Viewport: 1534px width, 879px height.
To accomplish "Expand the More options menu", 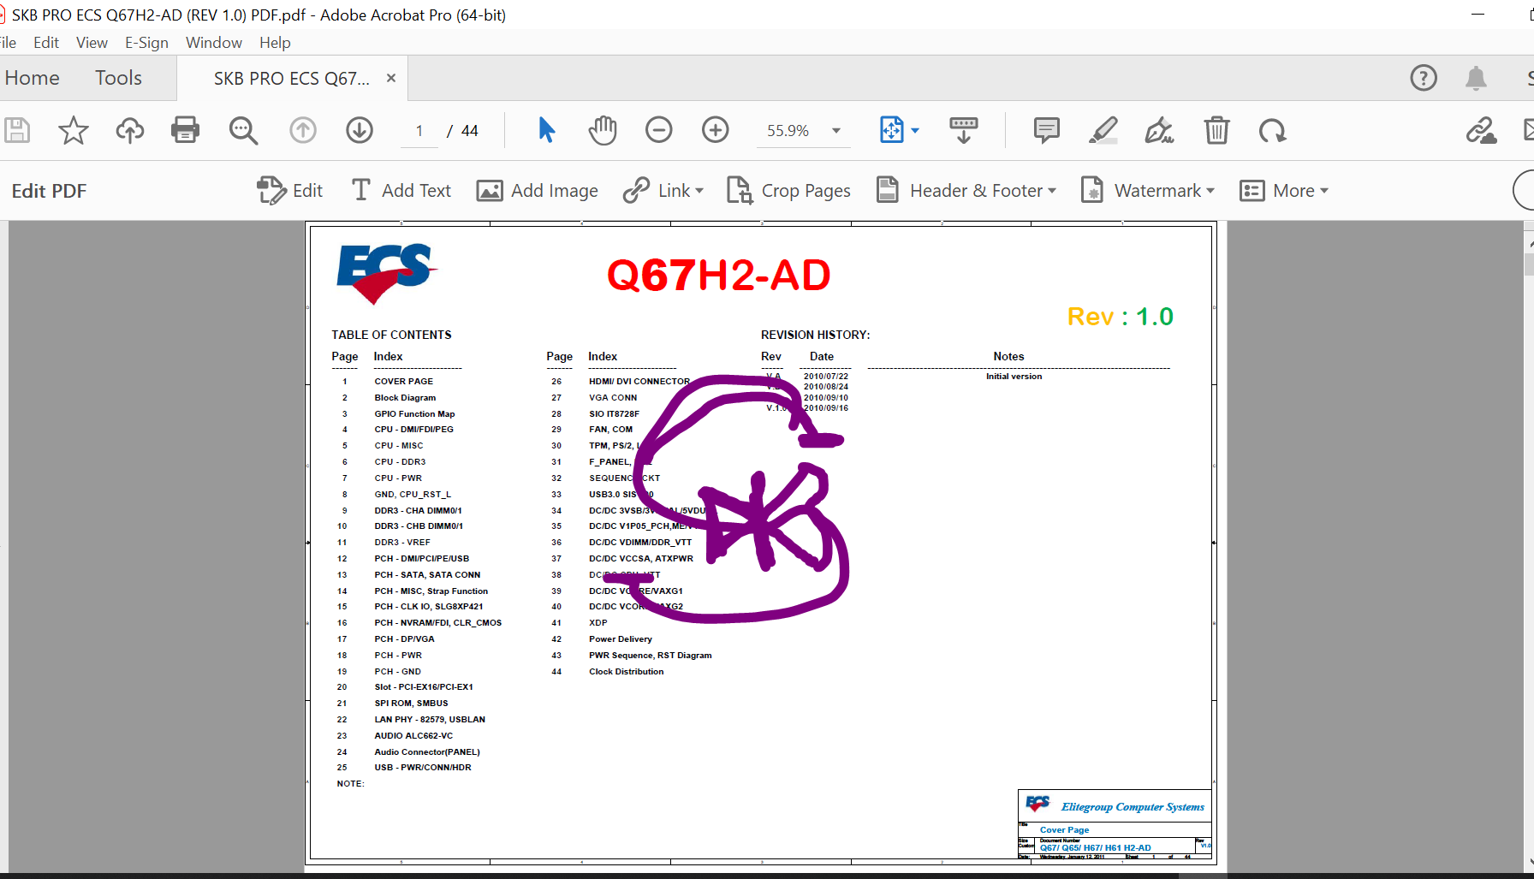I will [1284, 190].
